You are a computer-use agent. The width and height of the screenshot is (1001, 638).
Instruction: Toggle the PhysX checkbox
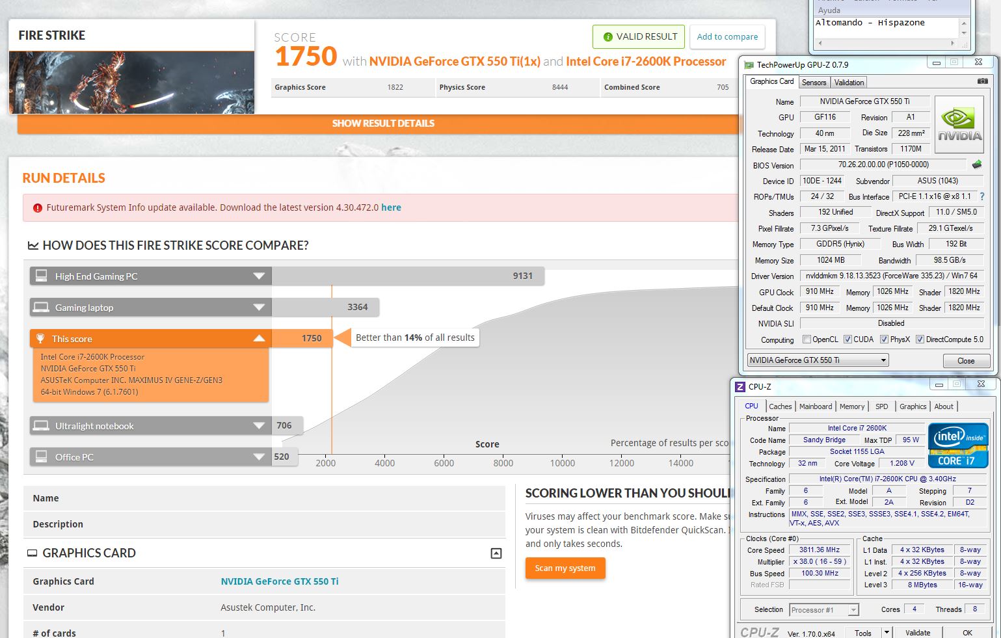[x=884, y=339]
